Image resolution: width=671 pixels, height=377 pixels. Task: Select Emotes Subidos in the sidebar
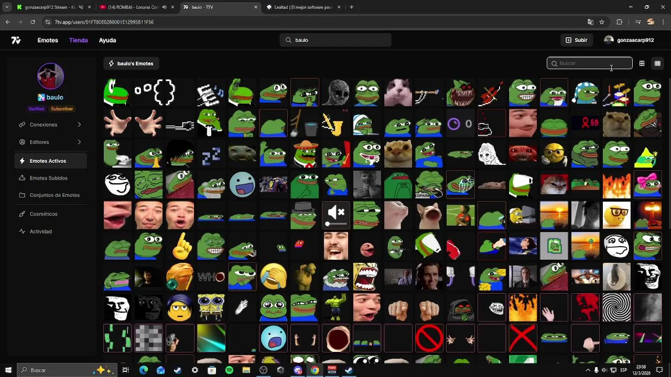[50, 178]
